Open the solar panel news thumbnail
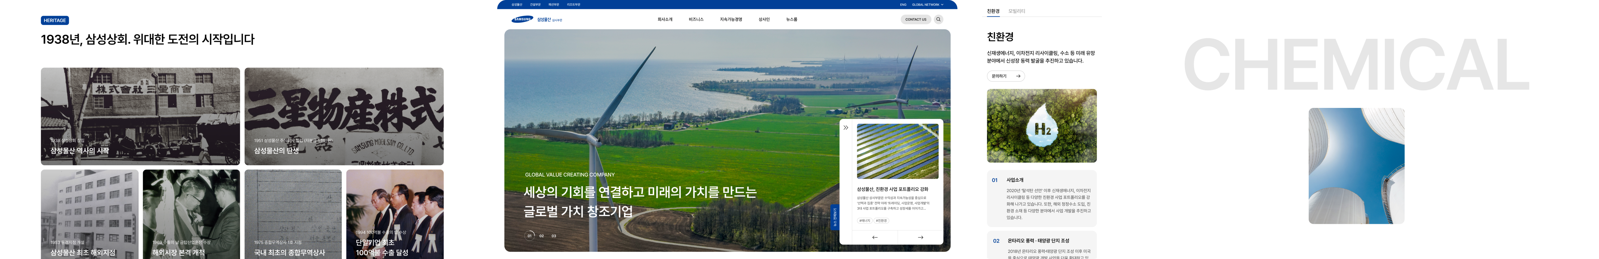The height and width of the screenshot is (259, 1599). (898, 152)
